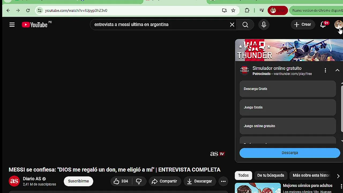The height and width of the screenshot is (193, 343).
Task: Clear search text with X icon
Action: click(x=232, y=25)
